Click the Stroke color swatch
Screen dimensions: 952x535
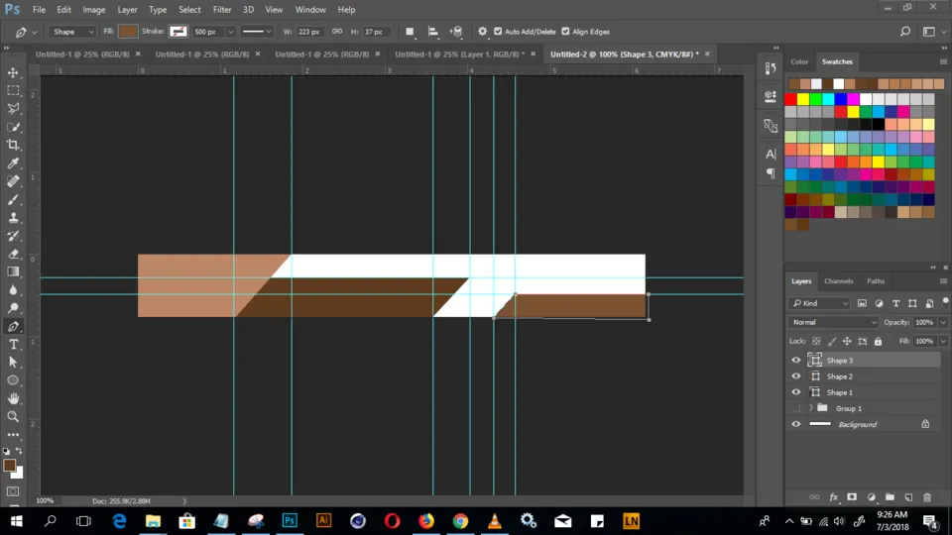pos(178,32)
